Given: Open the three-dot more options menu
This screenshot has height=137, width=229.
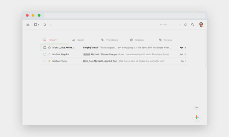Looking at the screenshot, I should pyautogui.click(x=51, y=25).
